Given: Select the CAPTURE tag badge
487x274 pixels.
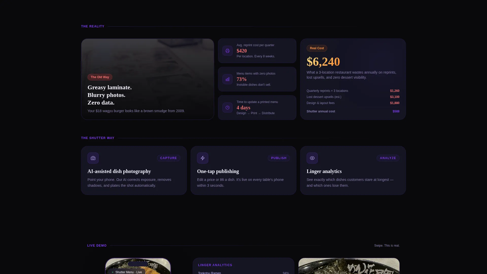Looking at the screenshot, I should pos(169,158).
